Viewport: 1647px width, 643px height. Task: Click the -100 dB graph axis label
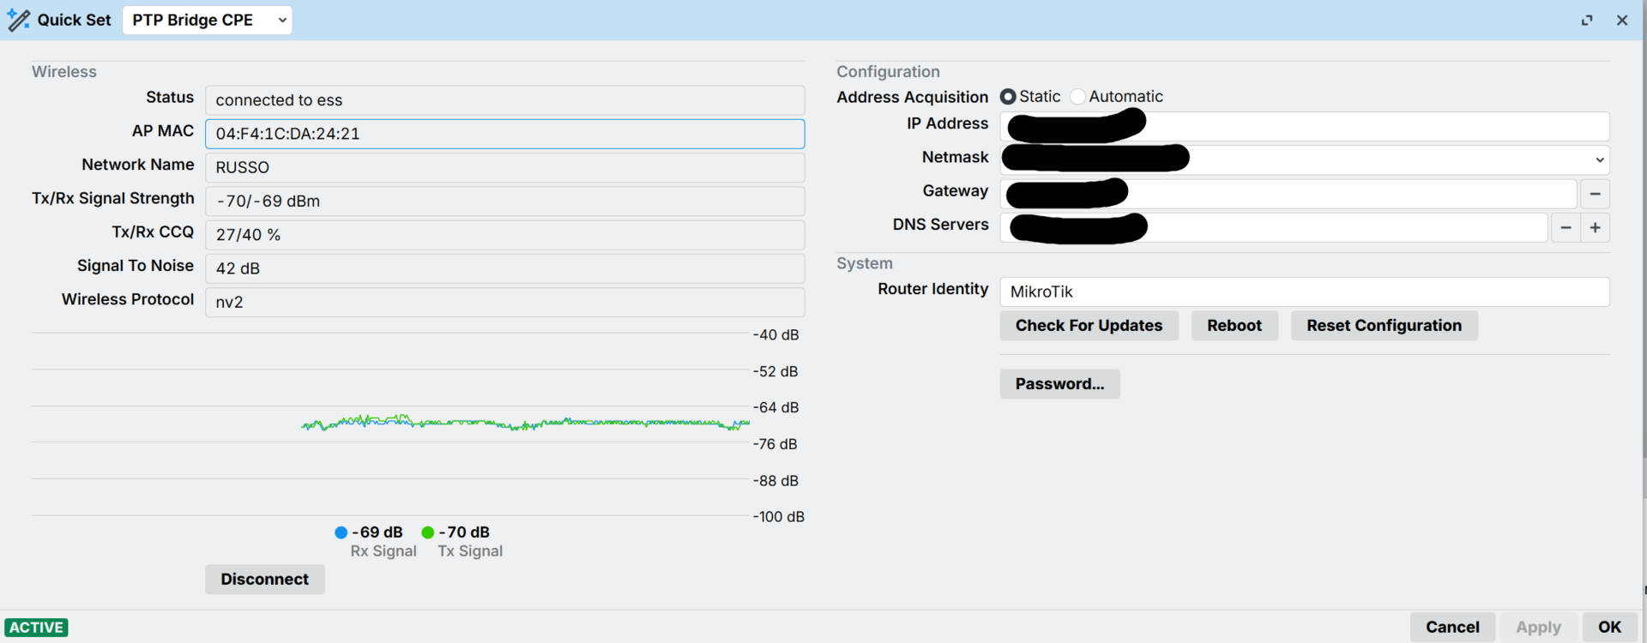coord(779,517)
